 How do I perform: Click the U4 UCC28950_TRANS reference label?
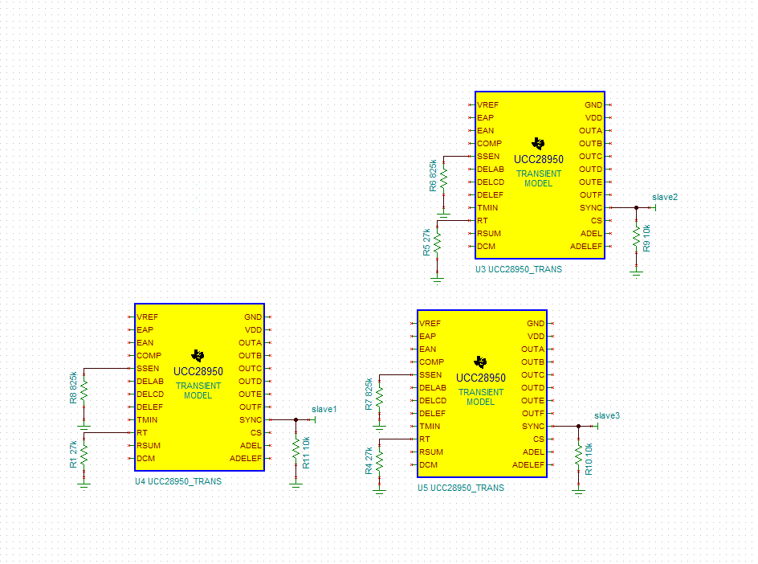click(178, 481)
